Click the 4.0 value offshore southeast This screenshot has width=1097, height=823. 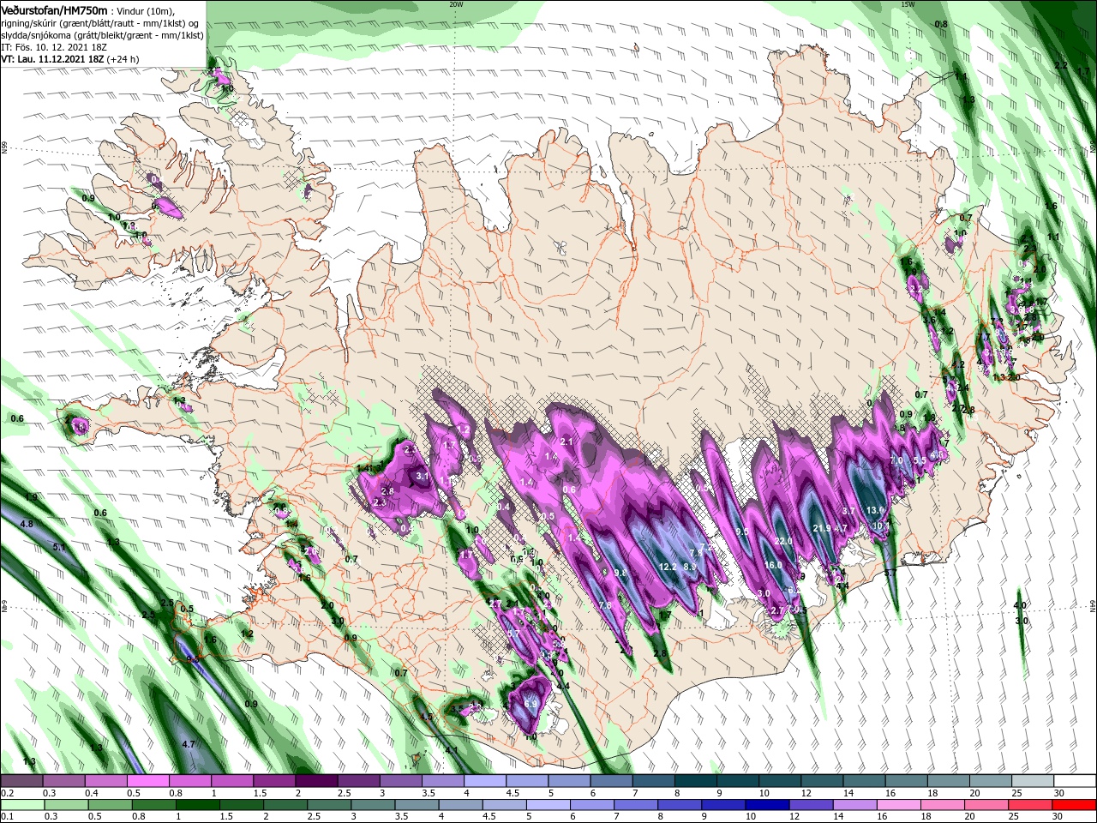click(x=1021, y=605)
